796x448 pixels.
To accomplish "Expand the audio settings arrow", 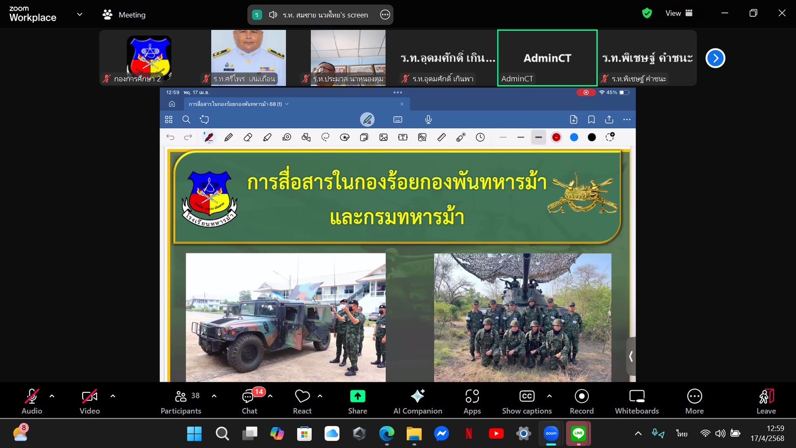I will 52,396.
